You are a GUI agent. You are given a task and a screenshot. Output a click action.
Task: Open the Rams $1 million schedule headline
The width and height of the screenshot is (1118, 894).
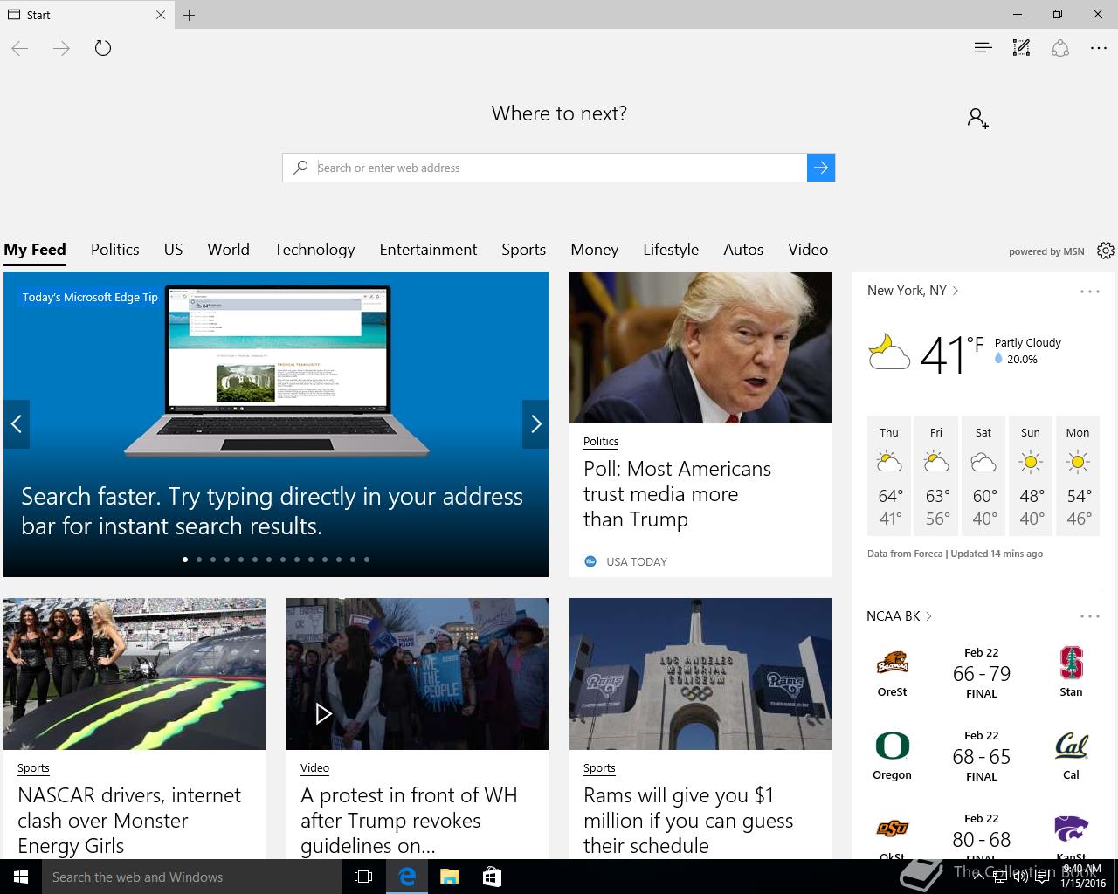click(688, 821)
